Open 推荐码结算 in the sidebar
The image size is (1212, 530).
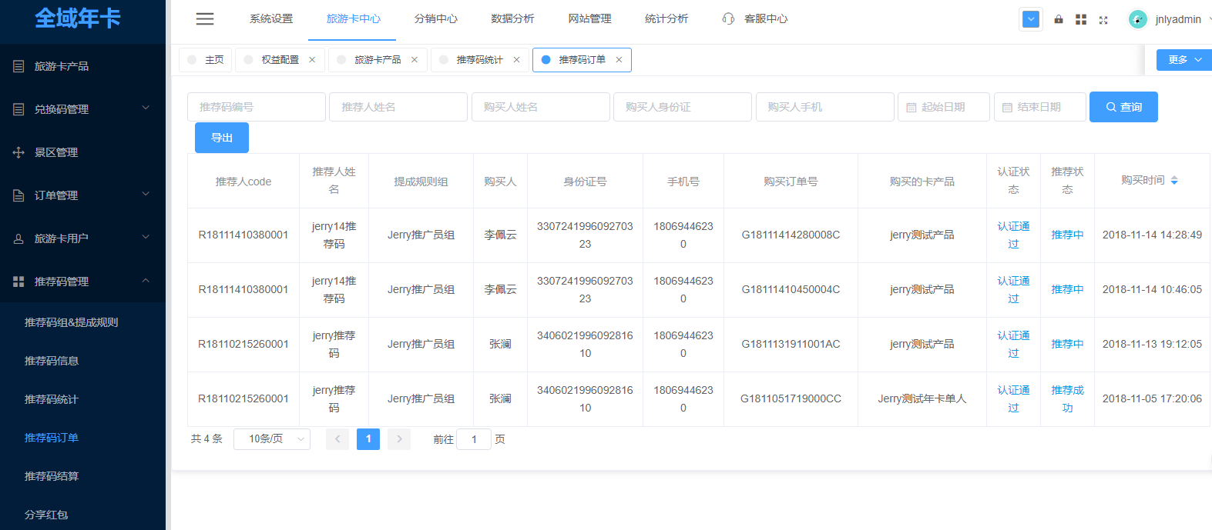[x=52, y=476]
